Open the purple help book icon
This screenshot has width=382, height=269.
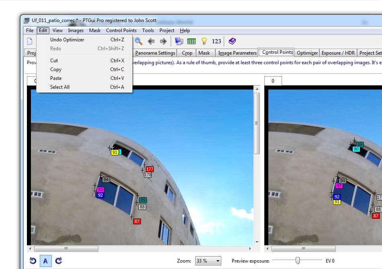pos(232,41)
